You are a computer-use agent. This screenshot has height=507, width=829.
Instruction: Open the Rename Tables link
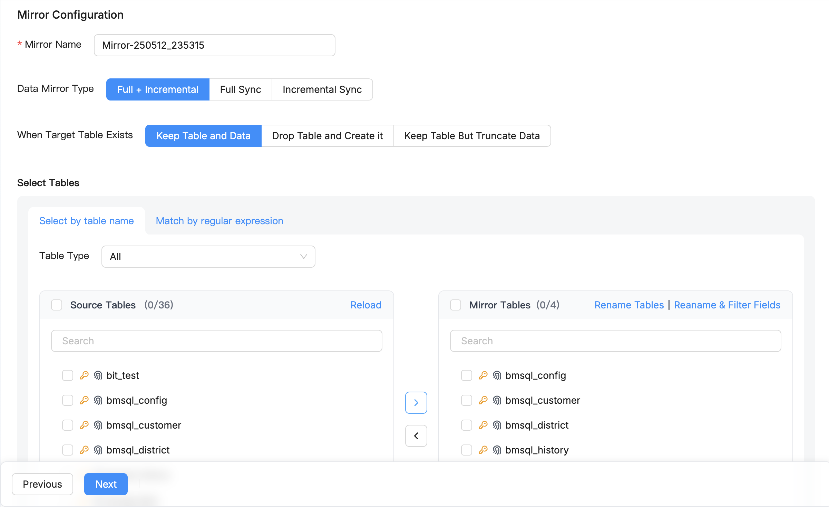click(629, 305)
